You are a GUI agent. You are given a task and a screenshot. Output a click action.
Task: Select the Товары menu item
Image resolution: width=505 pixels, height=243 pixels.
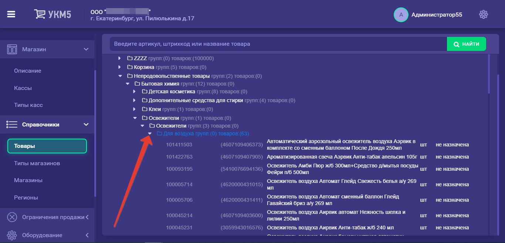click(47, 146)
